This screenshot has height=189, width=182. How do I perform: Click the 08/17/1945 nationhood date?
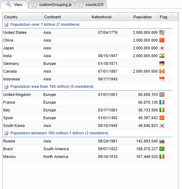pyautogui.click(x=108, y=79)
